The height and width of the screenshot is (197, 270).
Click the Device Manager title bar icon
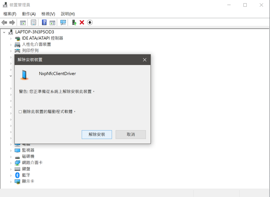(x=5, y=5)
